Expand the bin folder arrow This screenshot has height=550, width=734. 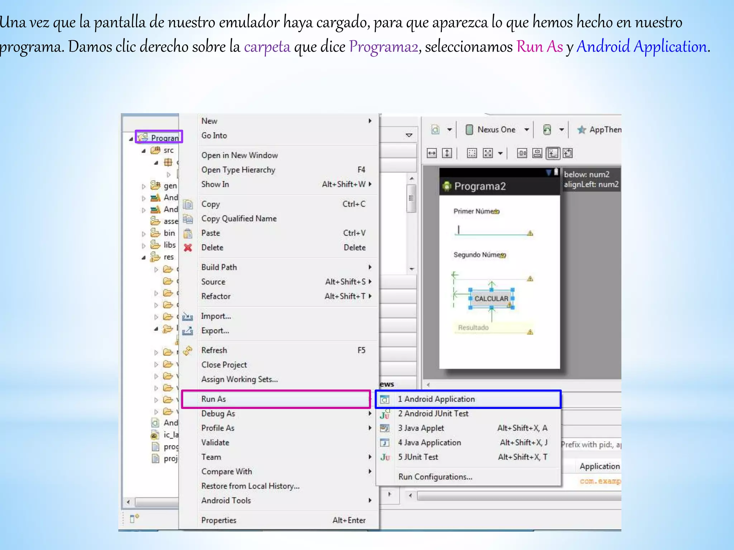click(143, 234)
